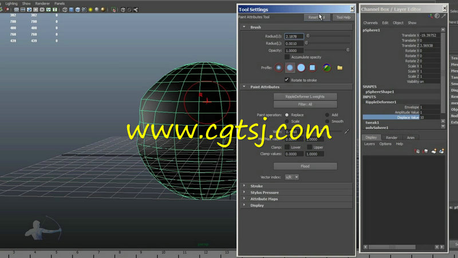Toggle isolate select icon in viewport toolbar
Viewport: 458px width, 258px height.
pyautogui.click(x=113, y=10)
